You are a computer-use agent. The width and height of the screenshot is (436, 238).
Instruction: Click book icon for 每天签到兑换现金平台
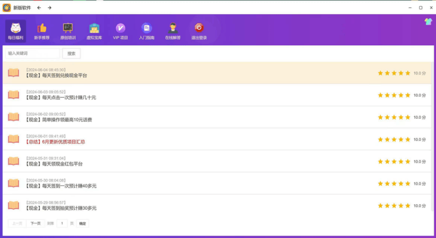click(x=13, y=73)
